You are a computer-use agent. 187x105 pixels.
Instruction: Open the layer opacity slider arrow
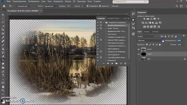183,41
